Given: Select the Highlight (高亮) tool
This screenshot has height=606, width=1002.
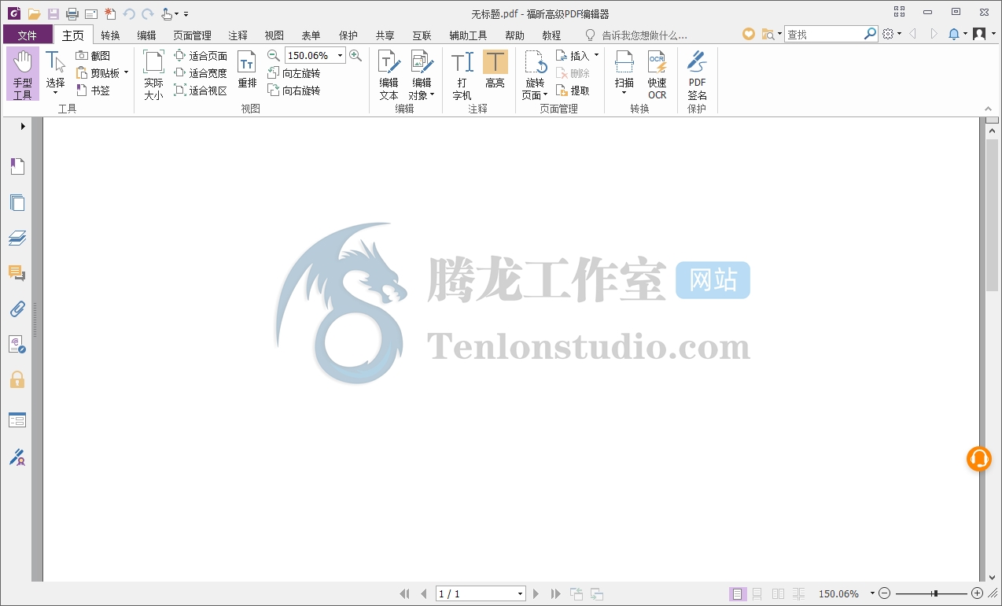Looking at the screenshot, I should 495,69.
